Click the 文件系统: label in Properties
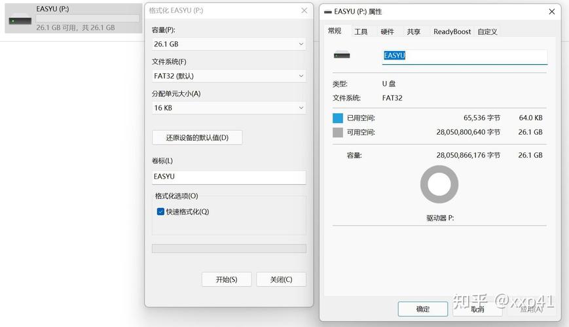The height and width of the screenshot is (327, 569). (x=346, y=98)
